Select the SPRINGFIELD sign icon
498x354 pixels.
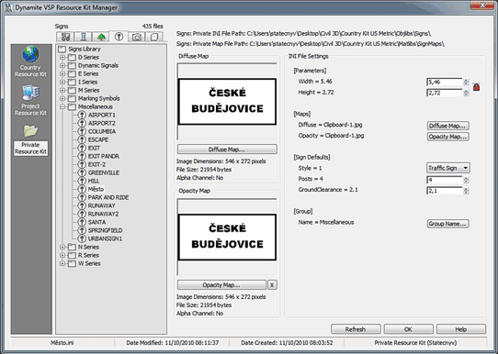[x=82, y=230]
